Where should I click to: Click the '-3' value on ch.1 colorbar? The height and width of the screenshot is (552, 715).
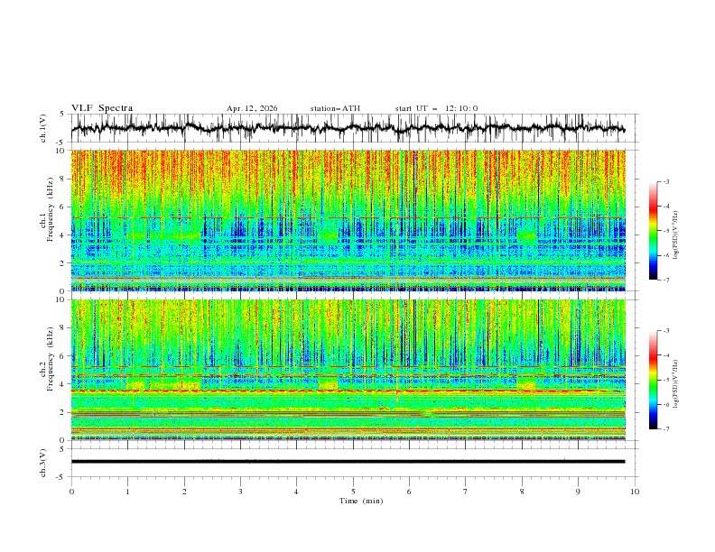pos(665,181)
